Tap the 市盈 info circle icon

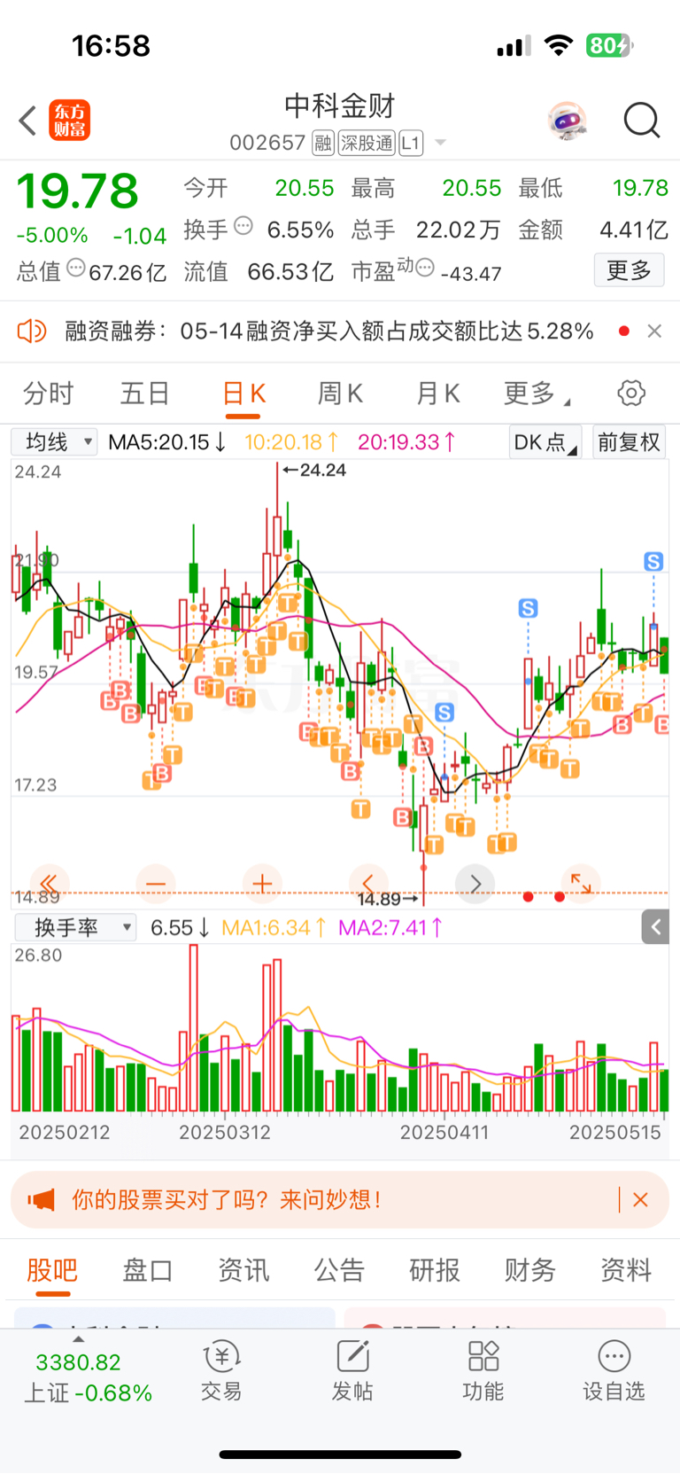pos(425,267)
